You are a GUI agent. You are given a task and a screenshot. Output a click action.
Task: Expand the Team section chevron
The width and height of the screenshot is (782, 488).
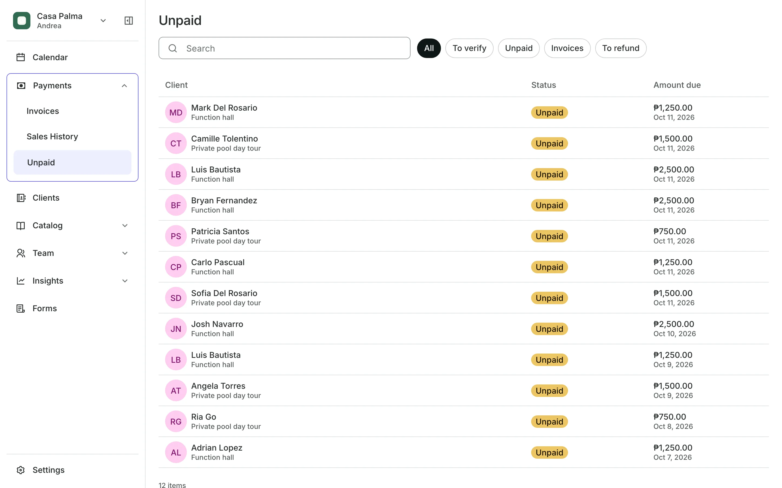[x=125, y=253]
